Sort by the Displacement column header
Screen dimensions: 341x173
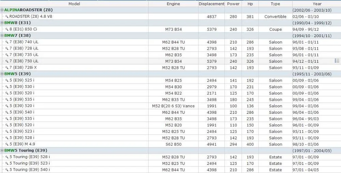[211, 4]
